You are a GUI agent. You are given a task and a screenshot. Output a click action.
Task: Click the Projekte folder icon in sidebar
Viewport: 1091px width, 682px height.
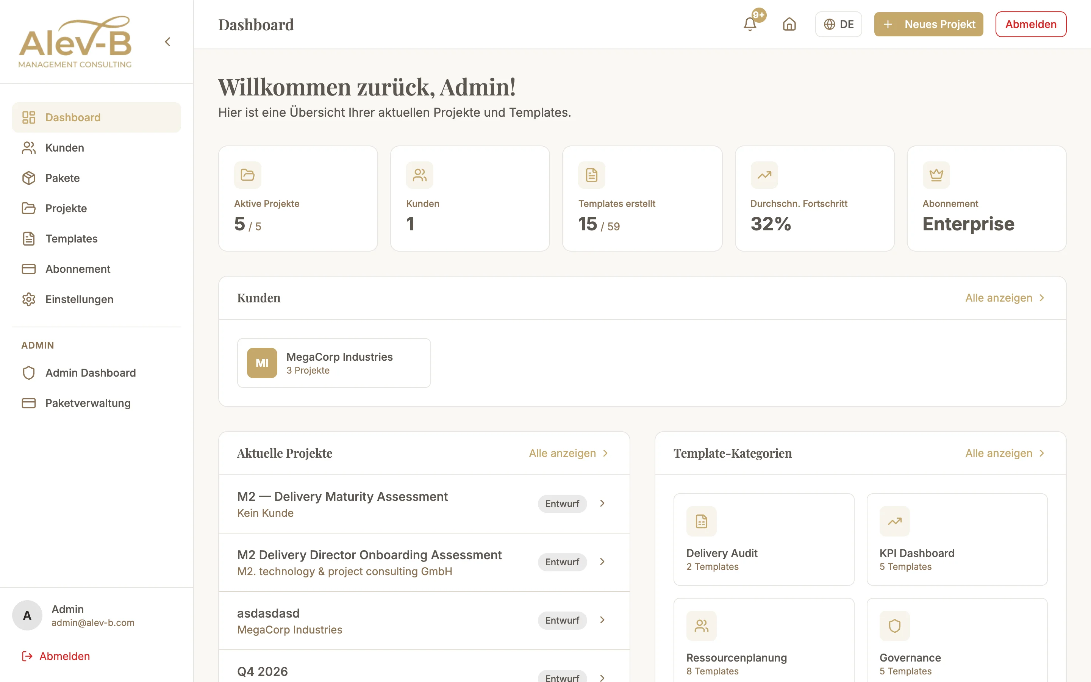[29, 208]
